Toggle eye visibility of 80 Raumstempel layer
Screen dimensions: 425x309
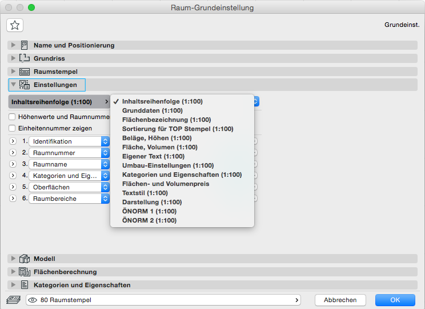(33, 300)
